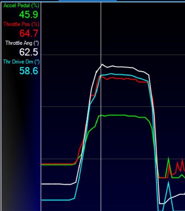185x211 pixels.
Task: Click the red throttle position trace plateau
Action: [121, 79]
